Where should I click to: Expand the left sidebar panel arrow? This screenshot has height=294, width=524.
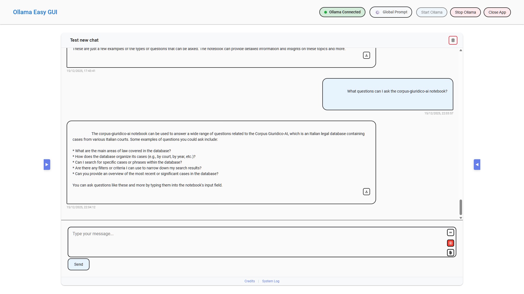(x=47, y=164)
